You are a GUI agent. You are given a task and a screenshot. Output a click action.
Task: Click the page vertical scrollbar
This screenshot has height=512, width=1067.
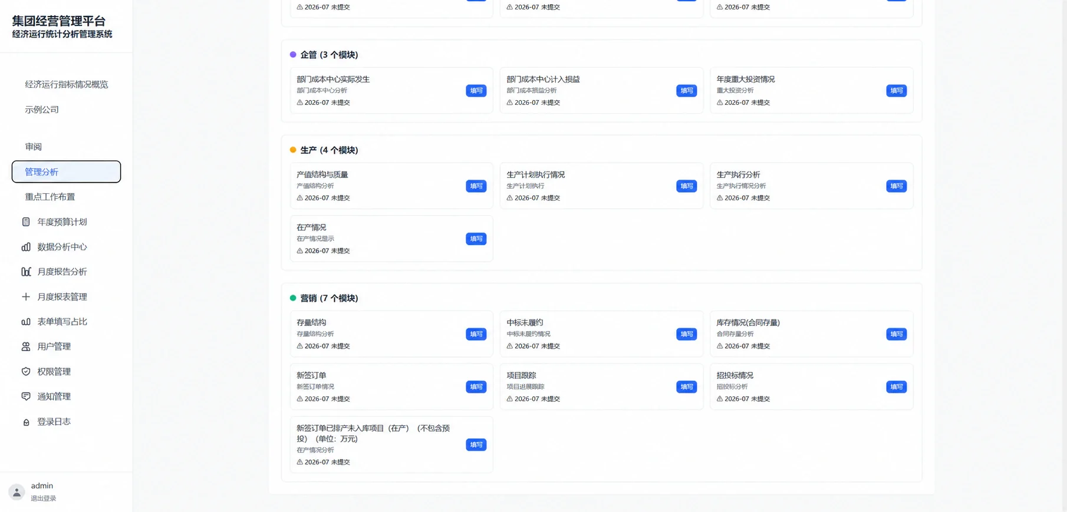1064,256
